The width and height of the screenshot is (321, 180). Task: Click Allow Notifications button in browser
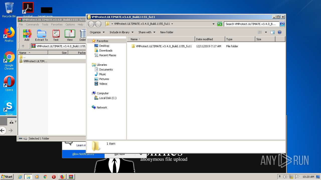tap(83, 154)
